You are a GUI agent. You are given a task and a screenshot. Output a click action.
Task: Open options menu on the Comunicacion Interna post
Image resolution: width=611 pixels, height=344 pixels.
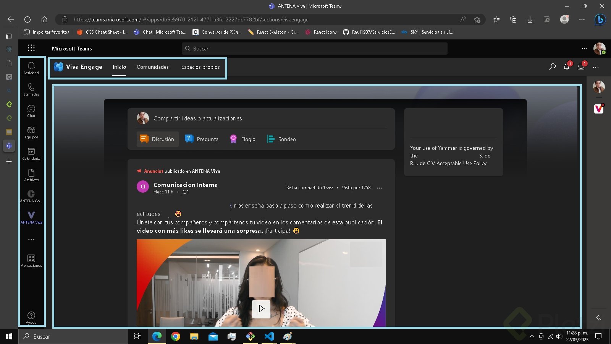coord(380,188)
